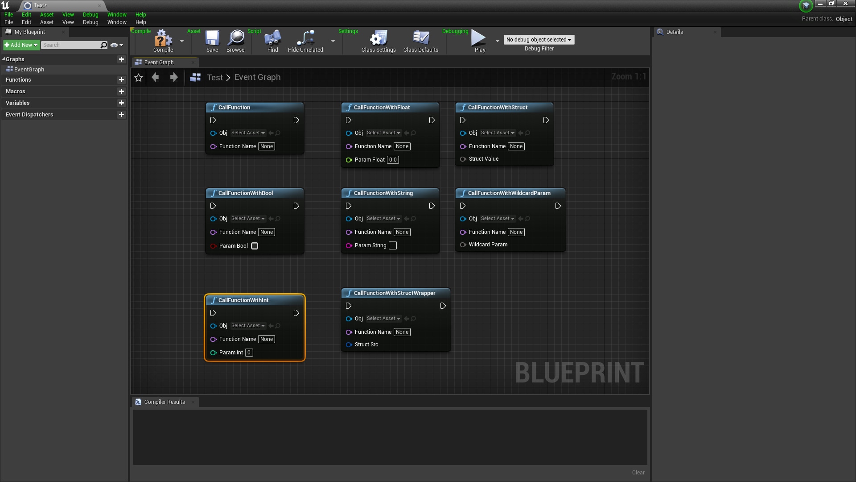
Task: Open the No debug object selected dropdown
Action: coord(539,40)
